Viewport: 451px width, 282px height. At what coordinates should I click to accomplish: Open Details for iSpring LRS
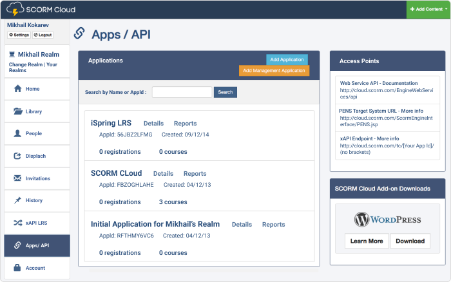tap(153, 124)
